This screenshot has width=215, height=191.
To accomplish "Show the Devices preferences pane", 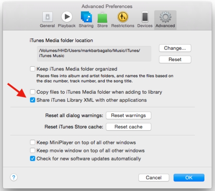I will tap(145, 20).
